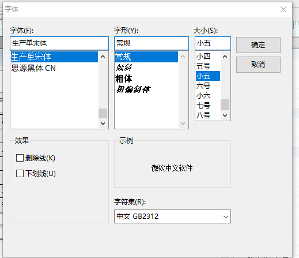Click up arrow in font style list
Screen dimensions: 299x258
[183, 57]
